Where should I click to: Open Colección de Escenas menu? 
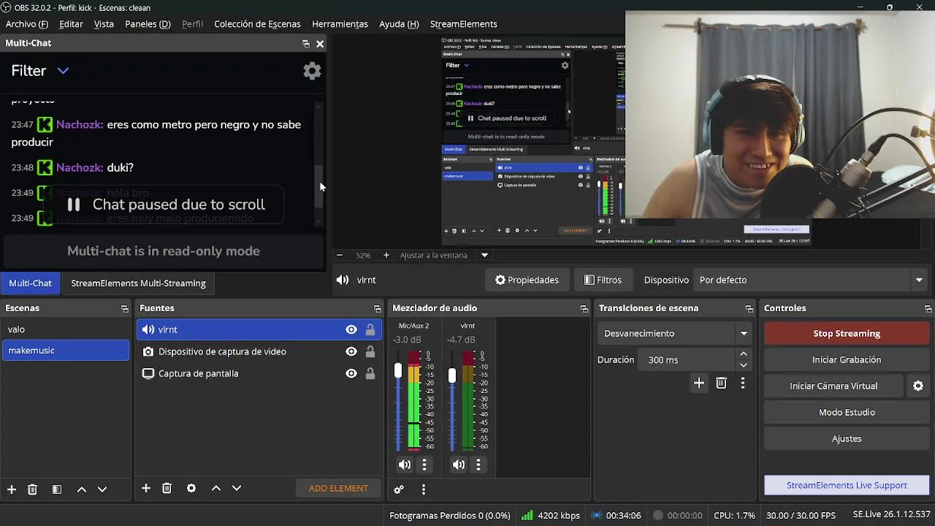pyautogui.click(x=257, y=24)
